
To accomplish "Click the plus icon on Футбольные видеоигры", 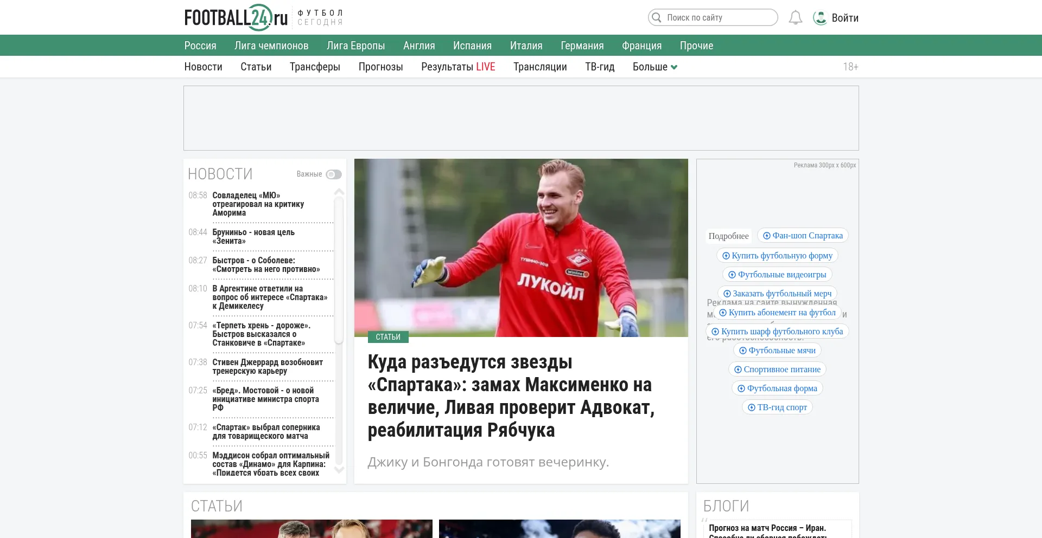I will click(x=732, y=275).
